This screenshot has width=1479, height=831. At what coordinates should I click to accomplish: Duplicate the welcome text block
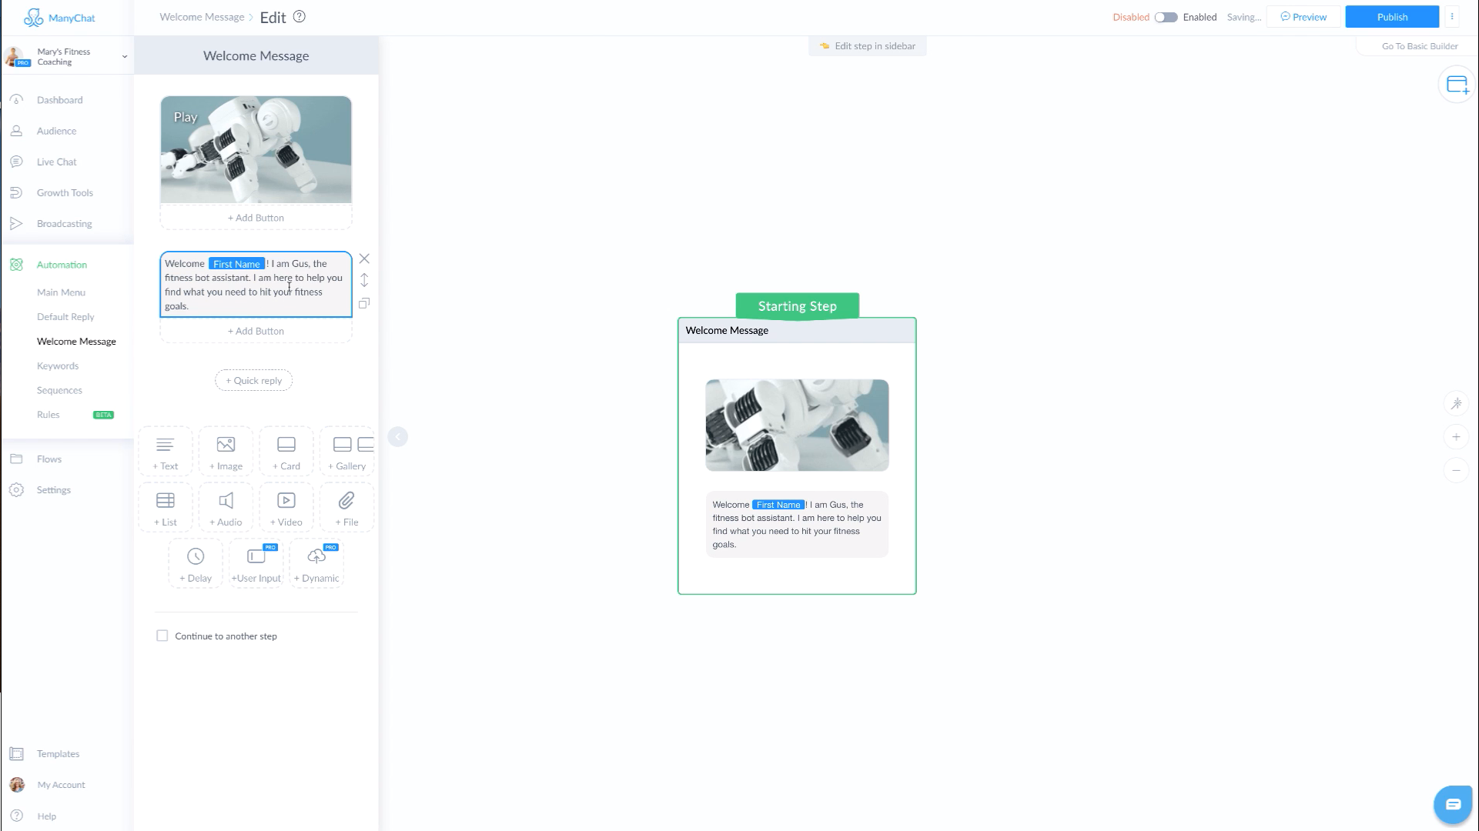pyautogui.click(x=364, y=303)
